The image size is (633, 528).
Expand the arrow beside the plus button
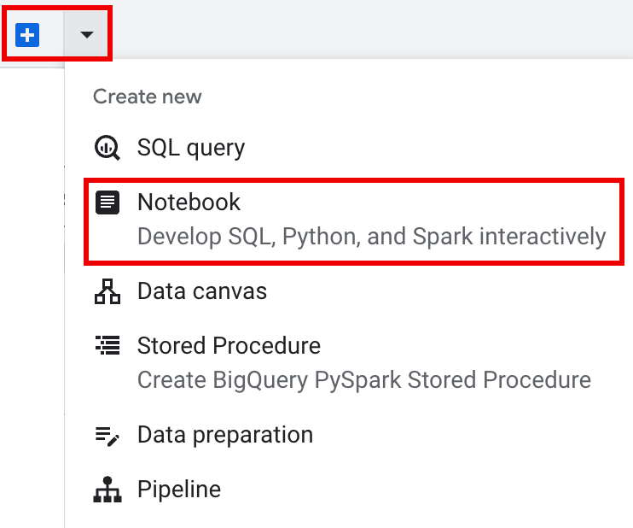pyautogui.click(x=86, y=35)
